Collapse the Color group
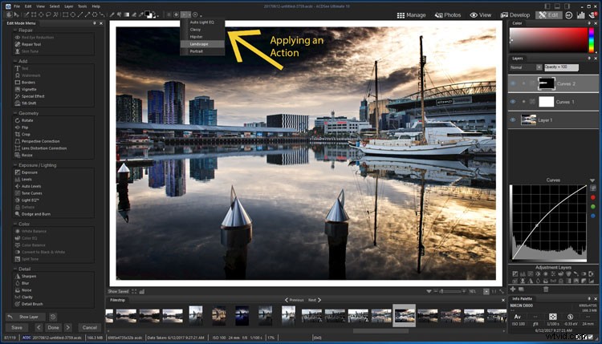The width and height of the screenshot is (602, 344). click(15, 224)
